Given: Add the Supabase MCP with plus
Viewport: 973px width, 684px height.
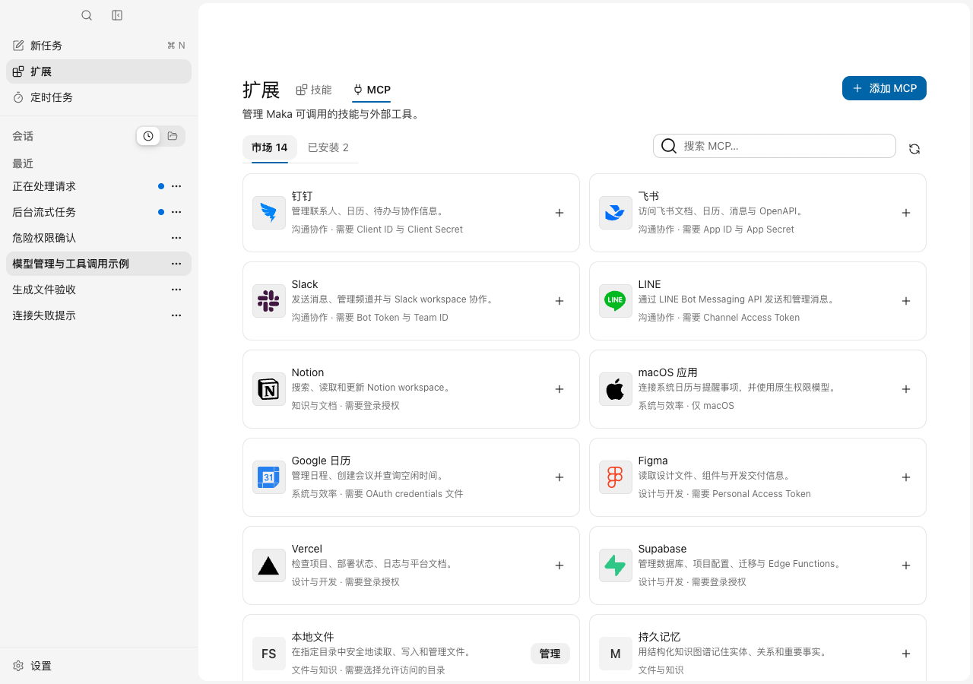Looking at the screenshot, I should click(x=906, y=565).
